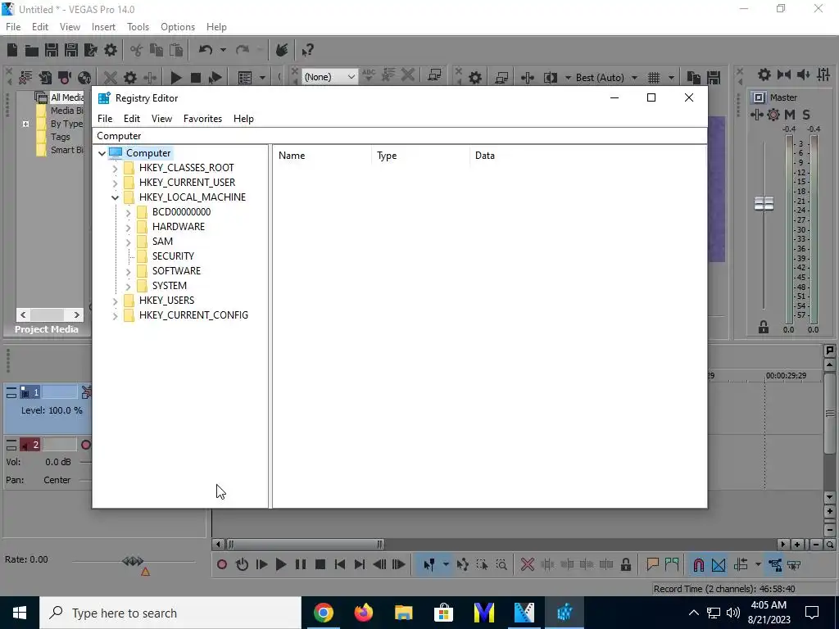Click the Get Media from Web globe icon
This screenshot has width=839, height=629.
tap(84, 78)
